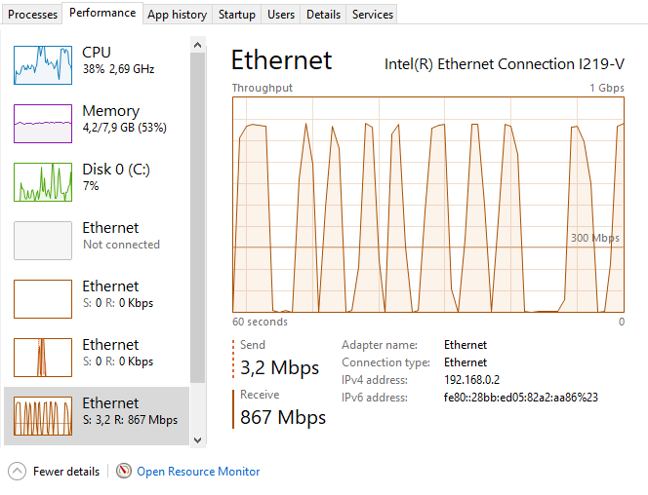Viewport: 648px width, 495px height.
Task: Click the CPU usage graph thumbnail
Action: [x=43, y=65]
